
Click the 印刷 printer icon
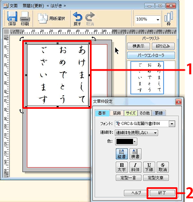click(x=25, y=18)
